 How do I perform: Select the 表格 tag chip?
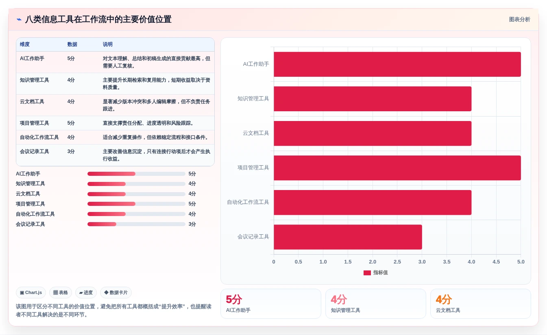tap(61, 292)
